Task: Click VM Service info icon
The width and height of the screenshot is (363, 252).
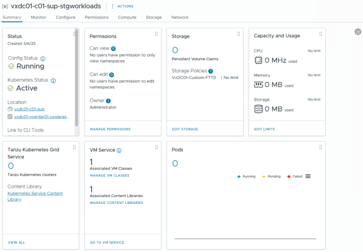Action: [x=119, y=150]
